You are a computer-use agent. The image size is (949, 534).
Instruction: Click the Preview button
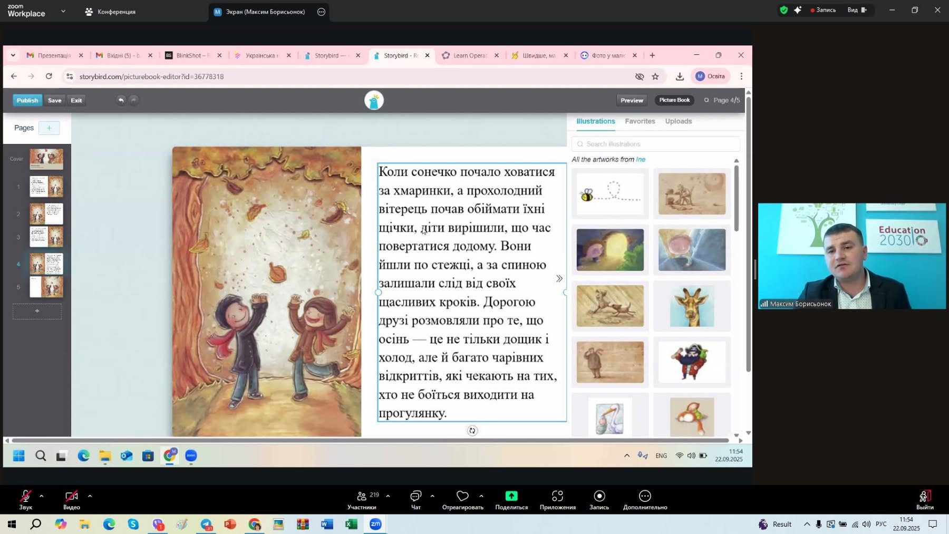pos(632,100)
